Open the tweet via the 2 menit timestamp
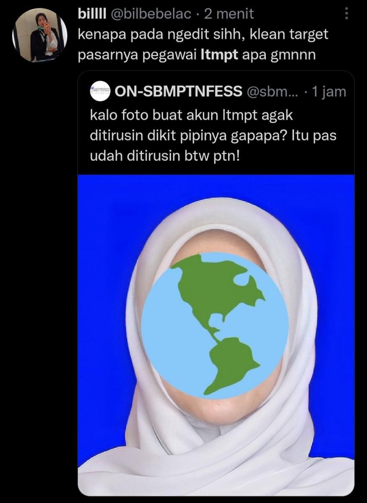 tap(229, 14)
